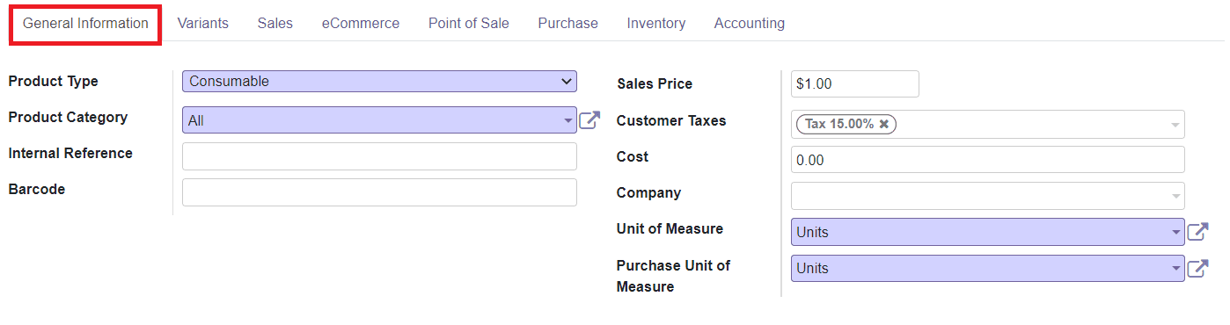The width and height of the screenshot is (1230, 325).
Task: Click the Purchase Unit of Measure label
Action: point(673,276)
